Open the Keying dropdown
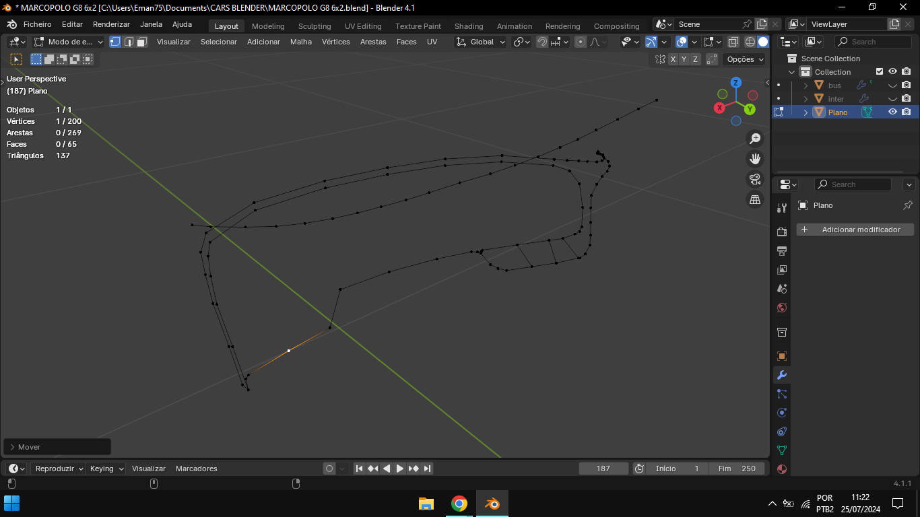Screen dimensions: 920x517 pos(106,469)
